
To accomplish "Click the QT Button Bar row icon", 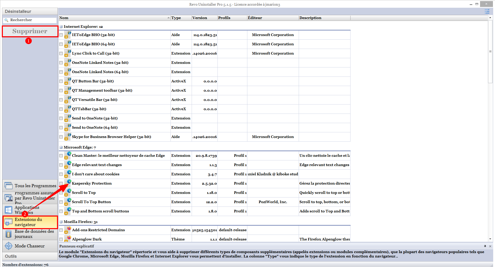I will 68,81.
